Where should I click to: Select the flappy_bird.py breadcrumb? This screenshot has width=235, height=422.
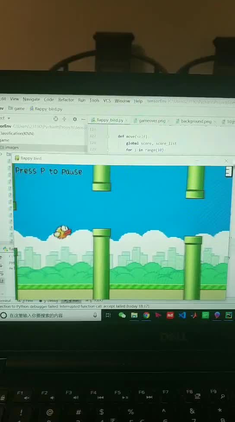[46, 109]
